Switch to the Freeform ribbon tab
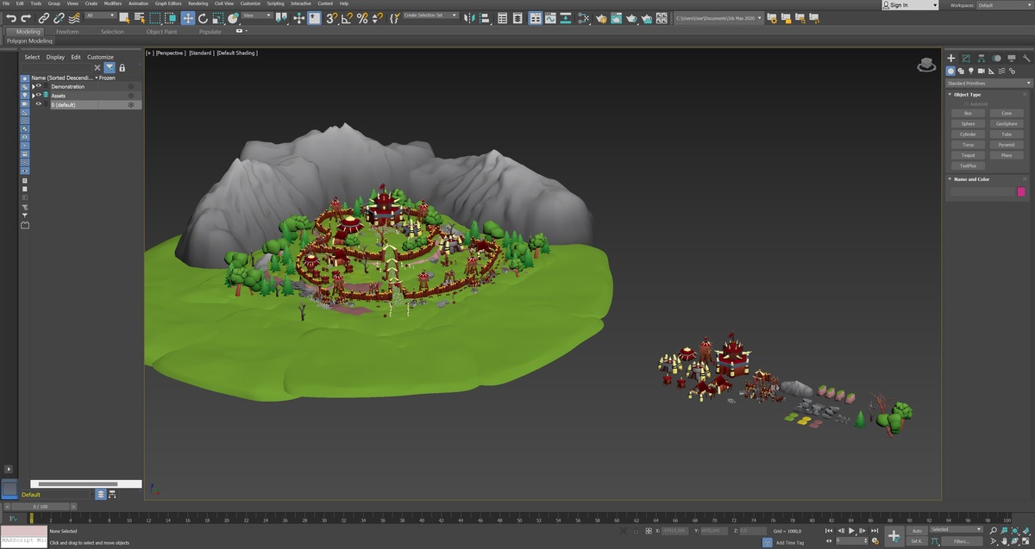The image size is (1035, 549). pyautogui.click(x=67, y=32)
